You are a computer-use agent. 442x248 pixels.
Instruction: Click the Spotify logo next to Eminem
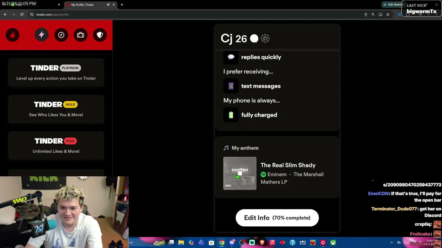[263, 175]
